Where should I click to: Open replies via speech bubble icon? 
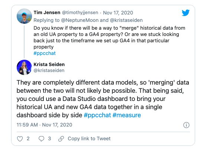pyautogui.click(x=41, y=139)
